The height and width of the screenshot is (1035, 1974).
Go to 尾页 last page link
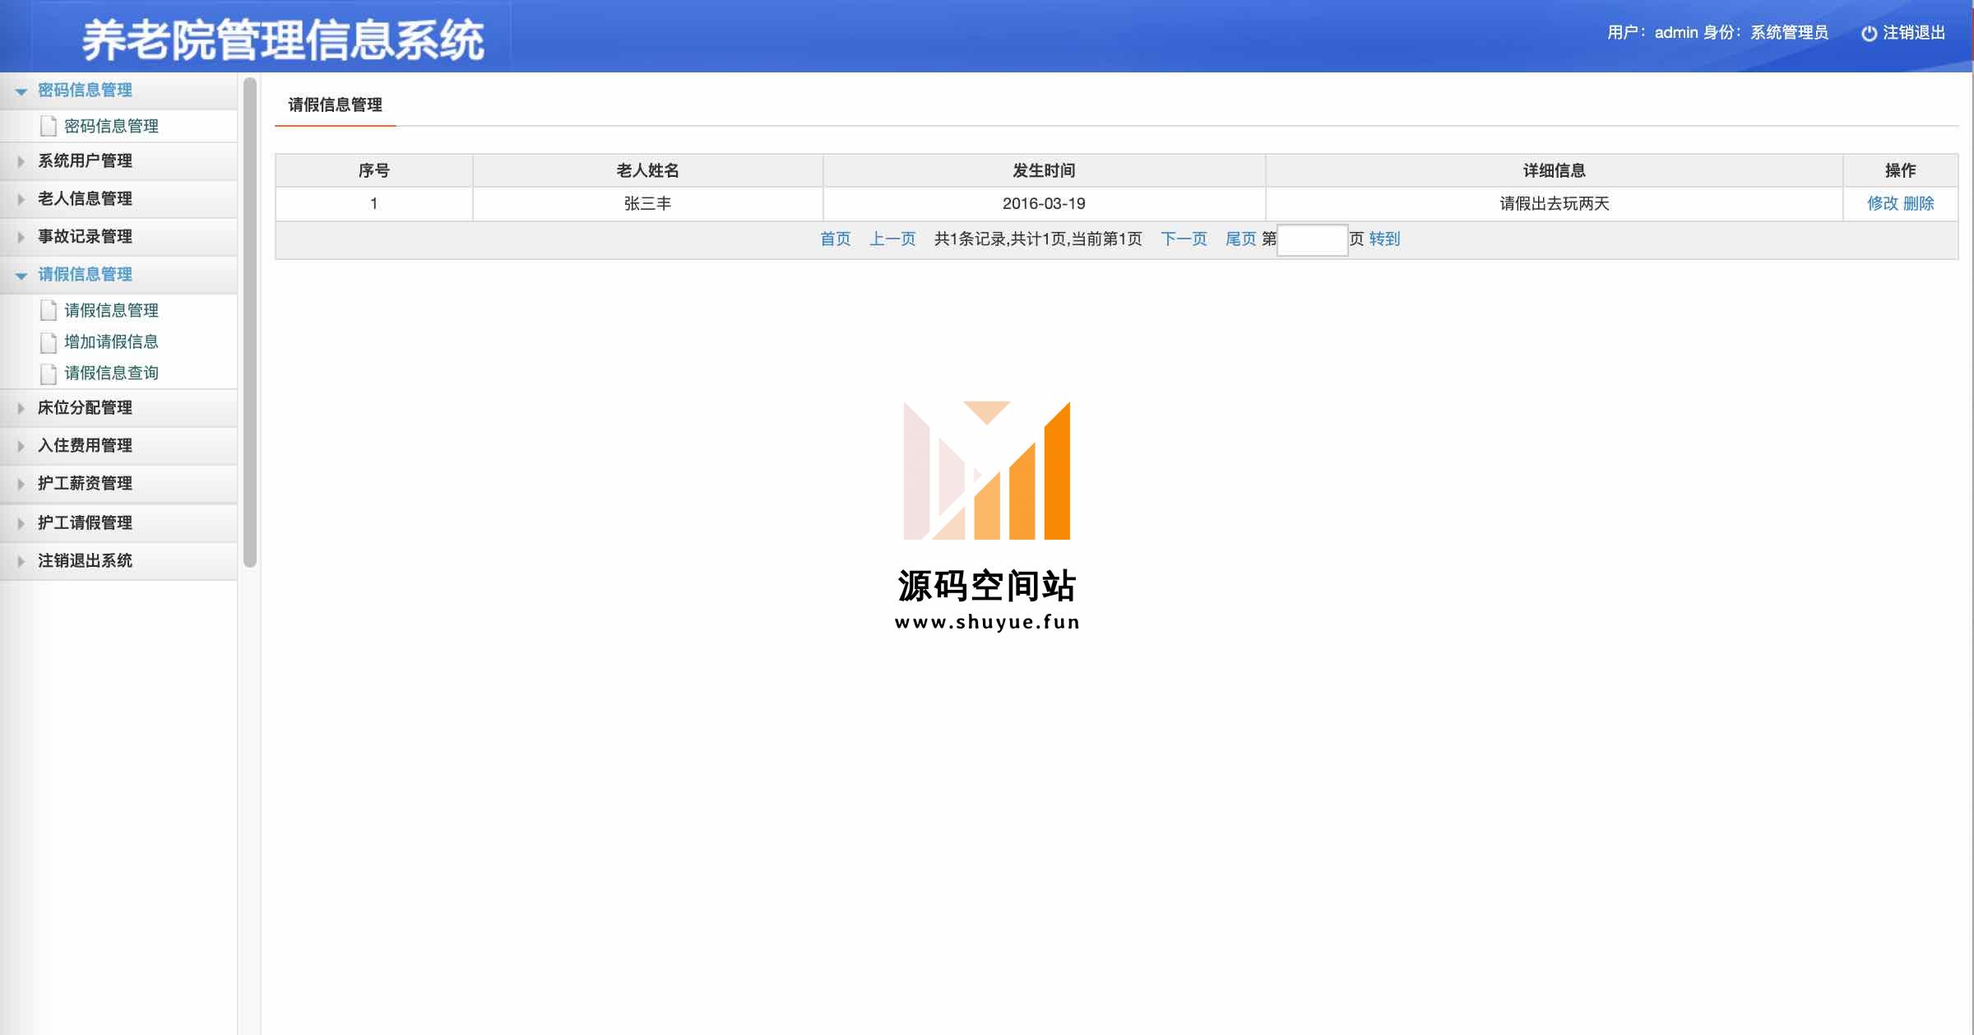tap(1240, 239)
